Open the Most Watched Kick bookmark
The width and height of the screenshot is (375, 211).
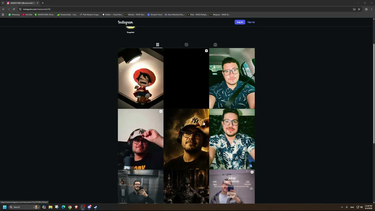coord(174,14)
